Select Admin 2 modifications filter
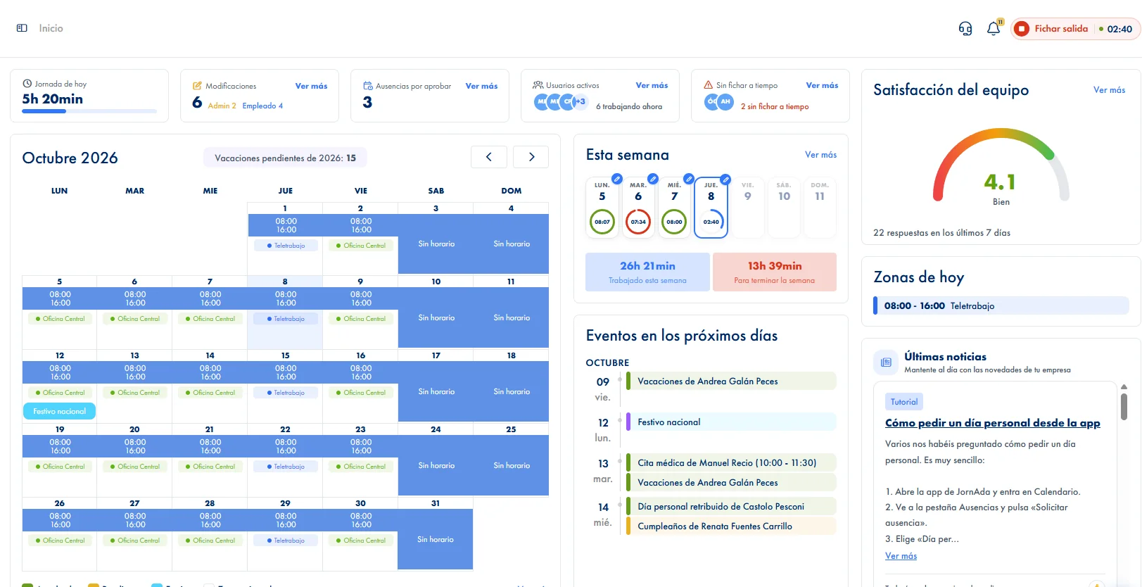This screenshot has width=1142, height=587. 222,106
